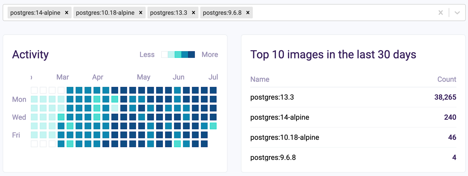
Task: Click the Apr month label
Action: pos(98,77)
